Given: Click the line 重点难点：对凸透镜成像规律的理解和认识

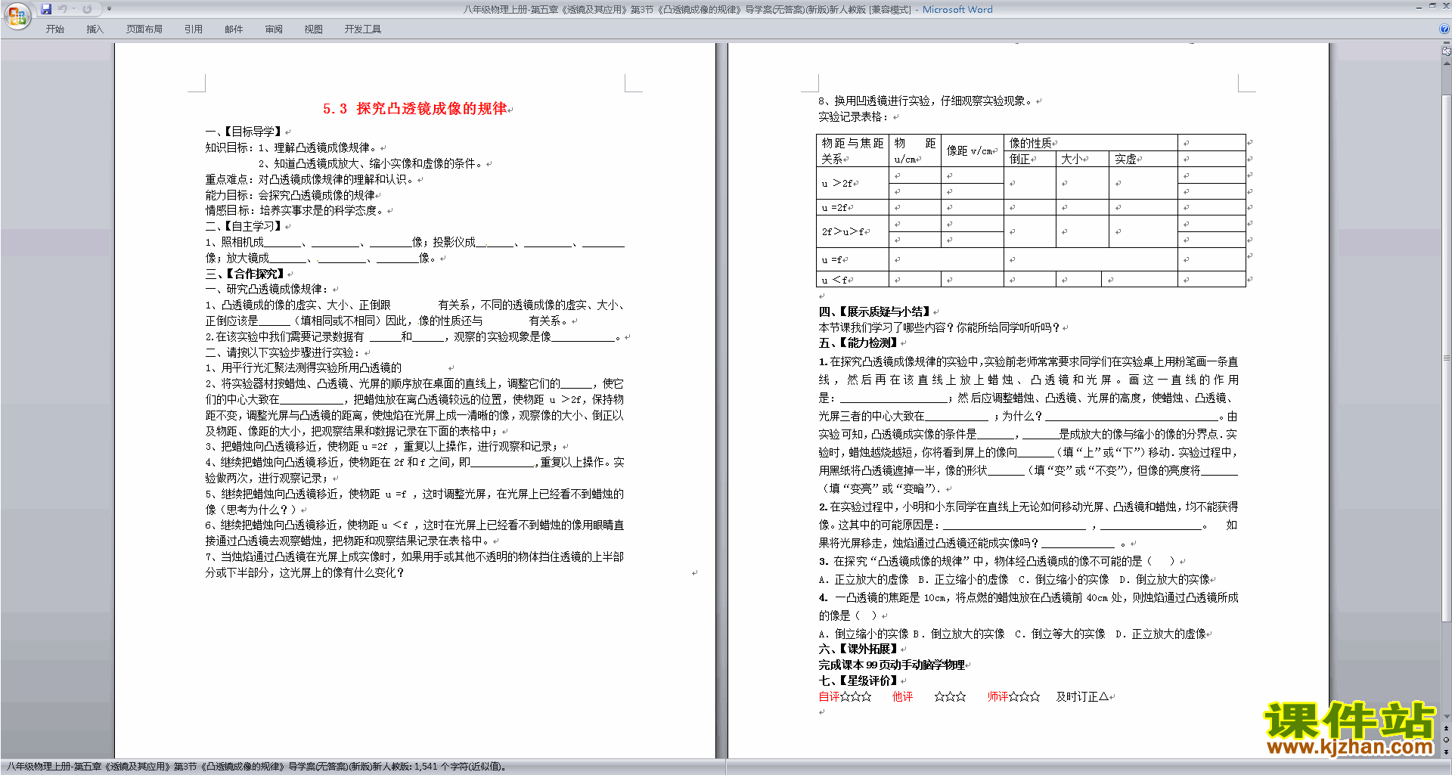Looking at the screenshot, I should (x=311, y=179).
